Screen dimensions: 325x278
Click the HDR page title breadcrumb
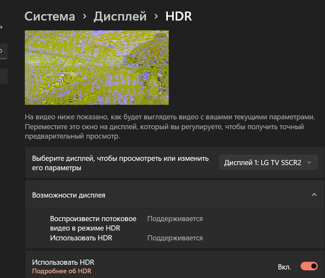179,16
